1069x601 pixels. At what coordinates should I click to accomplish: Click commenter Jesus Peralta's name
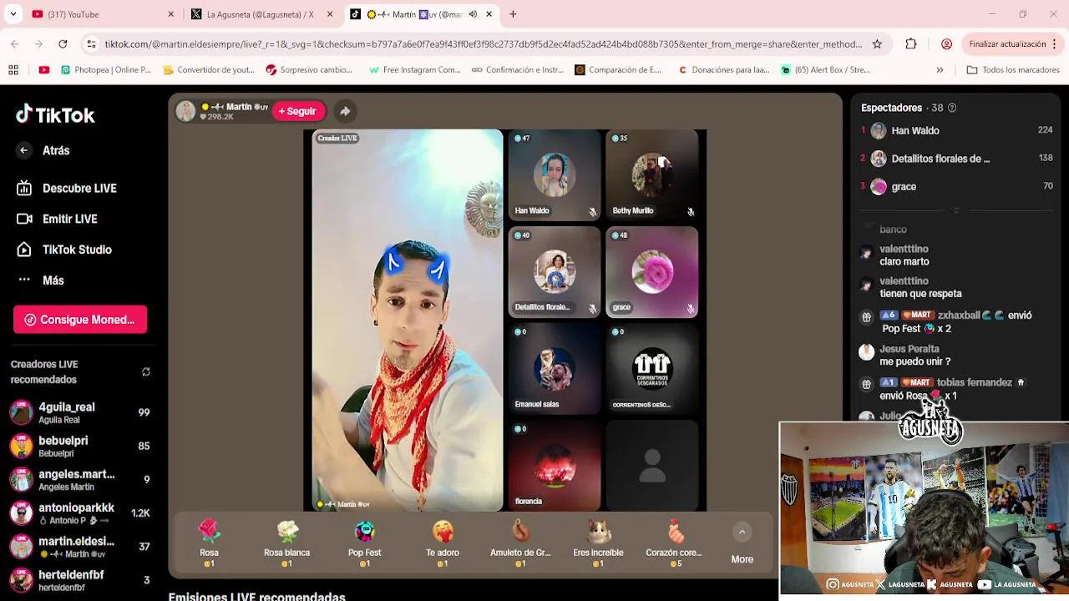click(x=909, y=349)
